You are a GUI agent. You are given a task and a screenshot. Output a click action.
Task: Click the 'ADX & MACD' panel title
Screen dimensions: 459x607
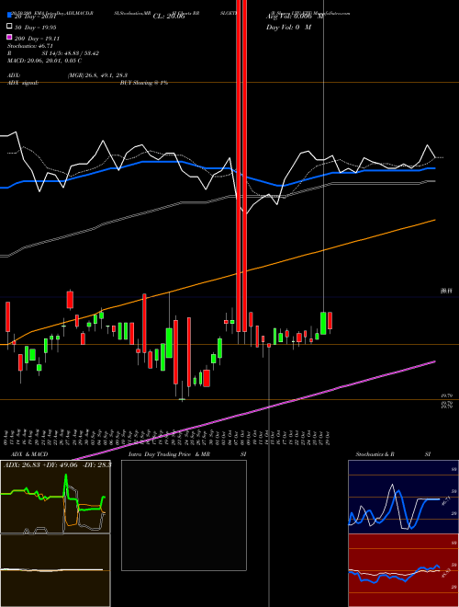[29, 454]
